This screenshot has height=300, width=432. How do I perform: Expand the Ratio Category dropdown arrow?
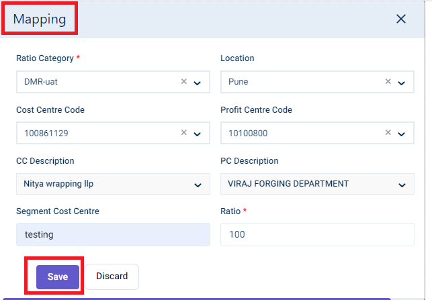tap(198, 83)
